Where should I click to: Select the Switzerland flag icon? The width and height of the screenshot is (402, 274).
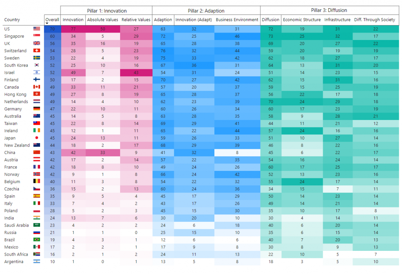37,51
